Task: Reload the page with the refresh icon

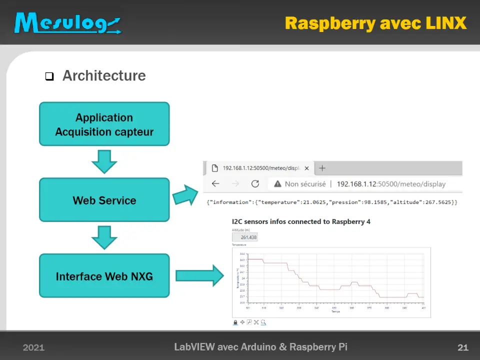Action: point(255,183)
